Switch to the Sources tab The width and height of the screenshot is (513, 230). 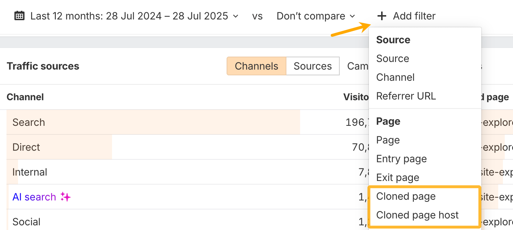pos(312,66)
